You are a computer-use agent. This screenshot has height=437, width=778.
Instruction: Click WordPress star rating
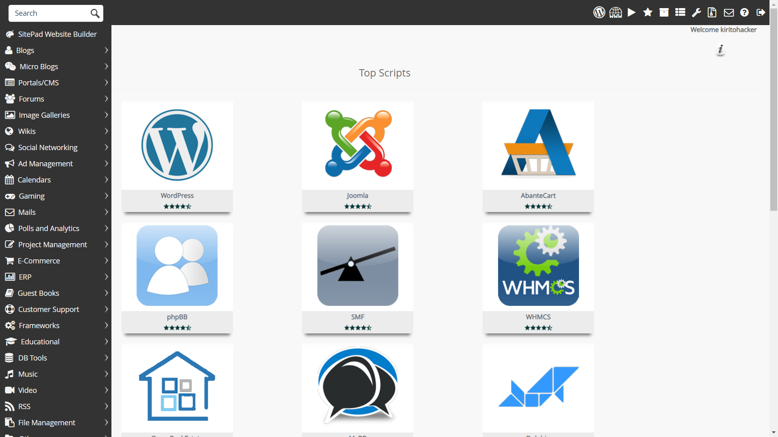(x=177, y=206)
